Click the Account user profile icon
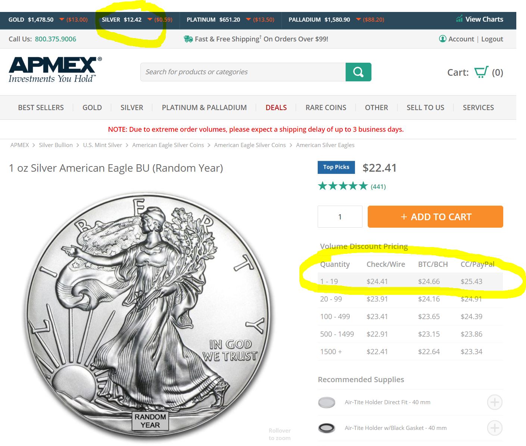This screenshot has height=446, width=526. pos(443,39)
